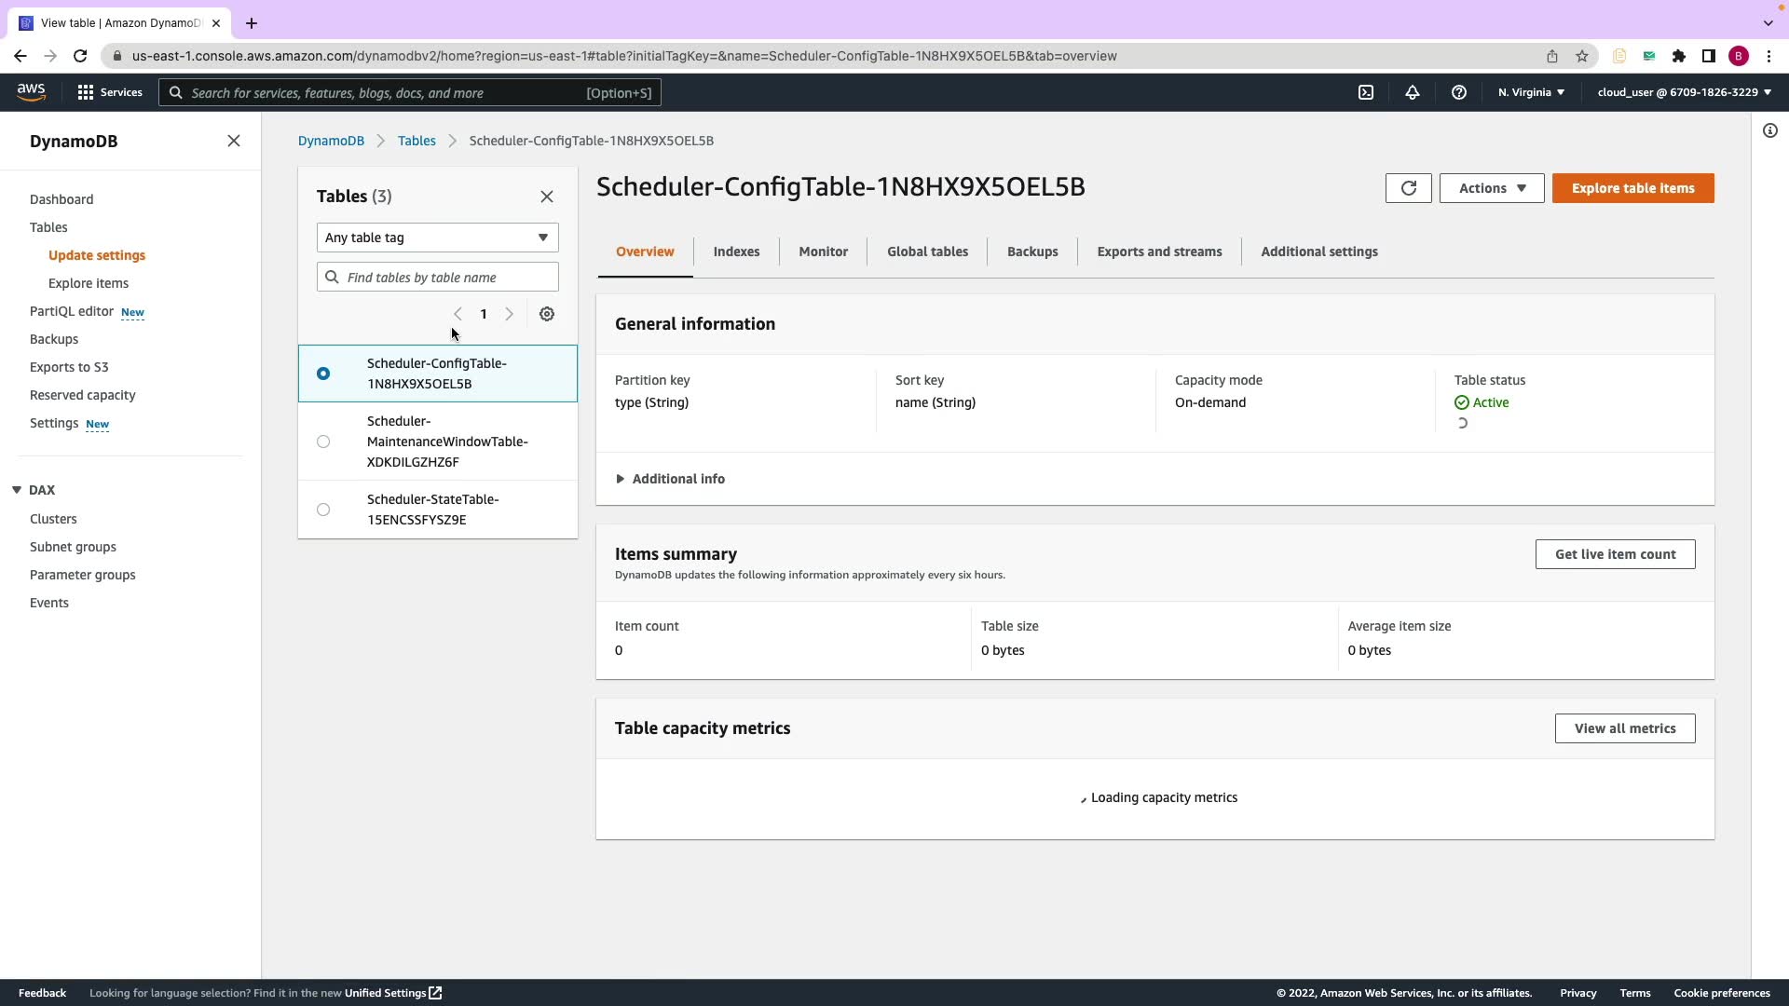Click the help question mark icon
The image size is (1789, 1006).
click(1459, 92)
